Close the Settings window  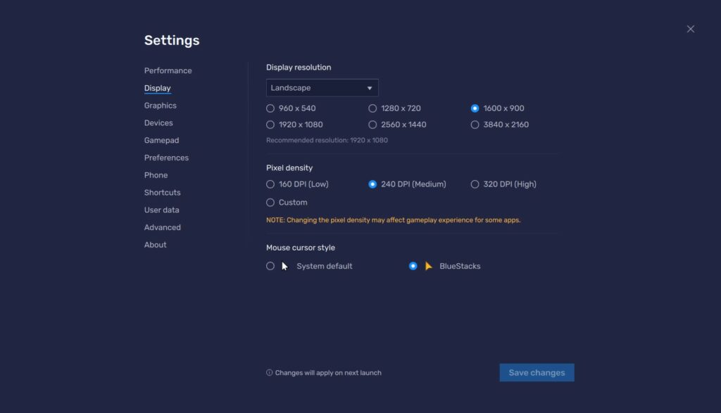click(690, 28)
